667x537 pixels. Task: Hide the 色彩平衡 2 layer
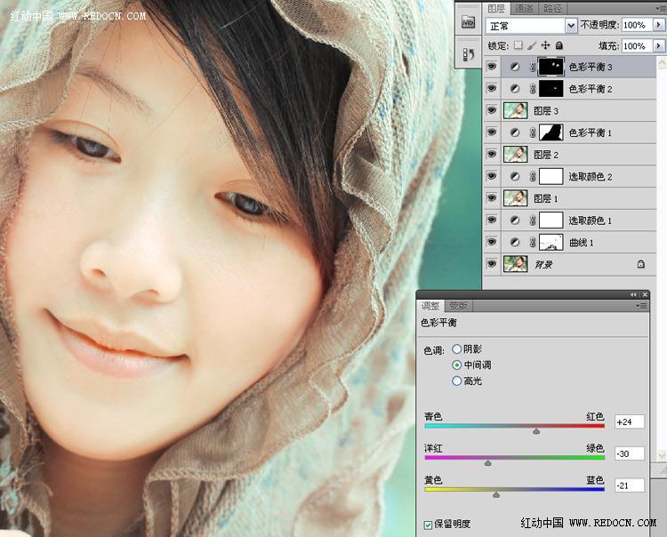[x=492, y=88]
